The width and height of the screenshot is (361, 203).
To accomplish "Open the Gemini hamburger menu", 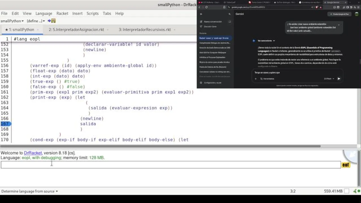I will (x=201, y=14).
